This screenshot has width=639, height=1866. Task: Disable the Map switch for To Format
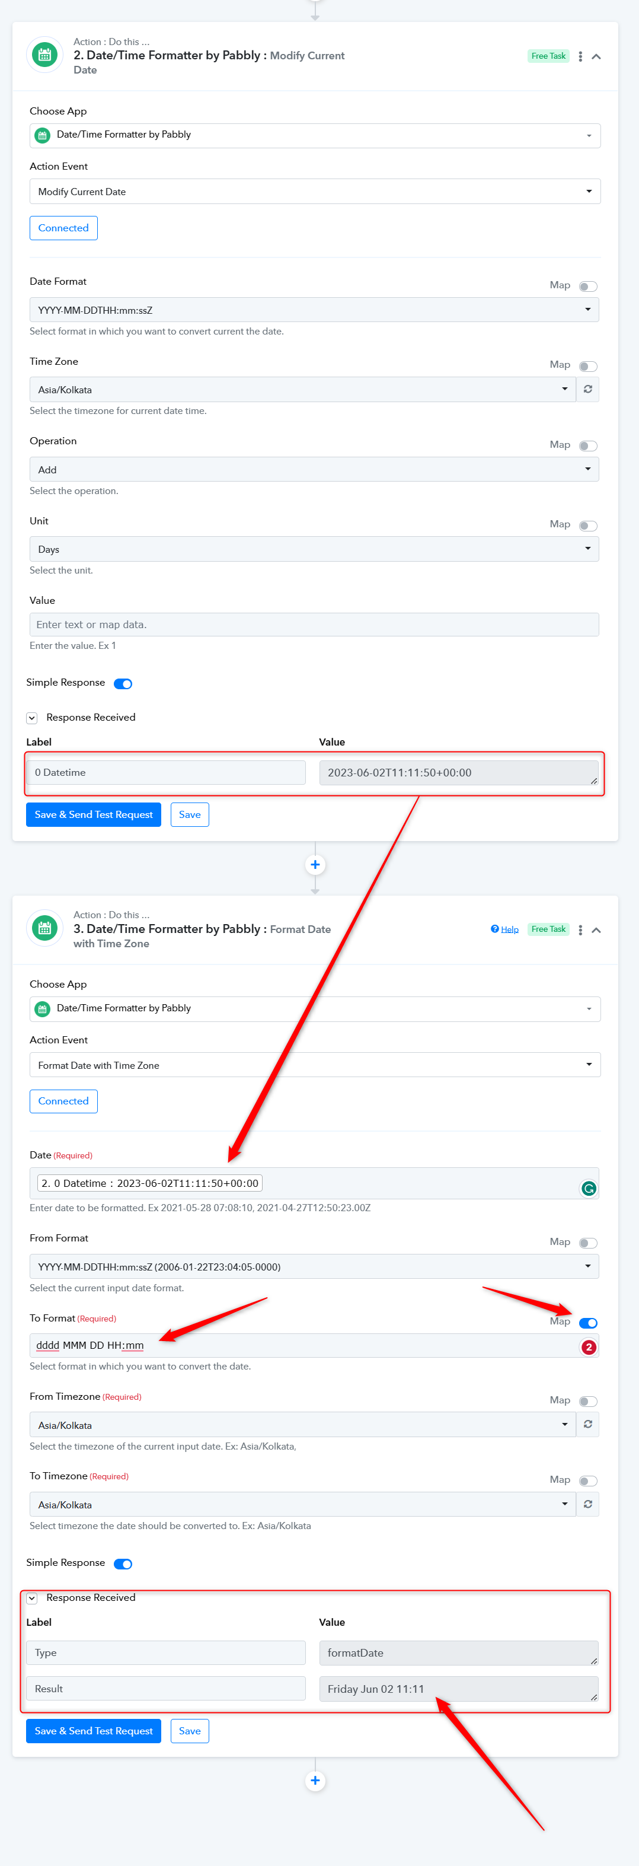(589, 1323)
